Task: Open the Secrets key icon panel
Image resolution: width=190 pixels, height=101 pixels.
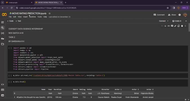Action: point(3,39)
